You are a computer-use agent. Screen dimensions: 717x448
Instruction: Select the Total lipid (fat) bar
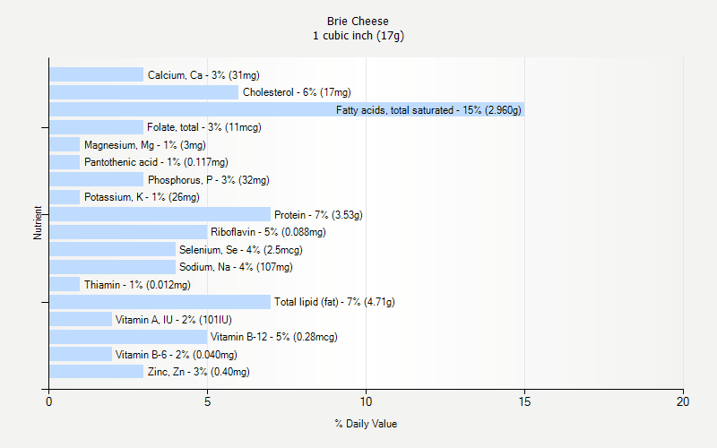(x=160, y=302)
